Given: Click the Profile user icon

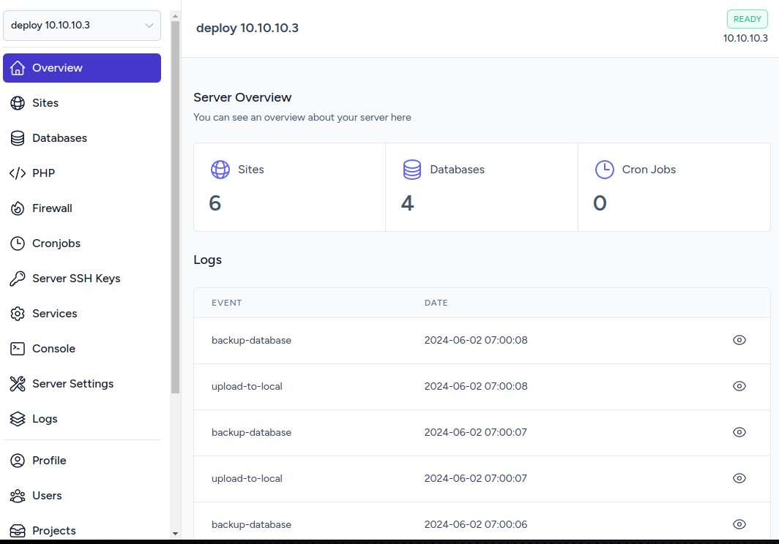Looking at the screenshot, I should pyautogui.click(x=18, y=461).
